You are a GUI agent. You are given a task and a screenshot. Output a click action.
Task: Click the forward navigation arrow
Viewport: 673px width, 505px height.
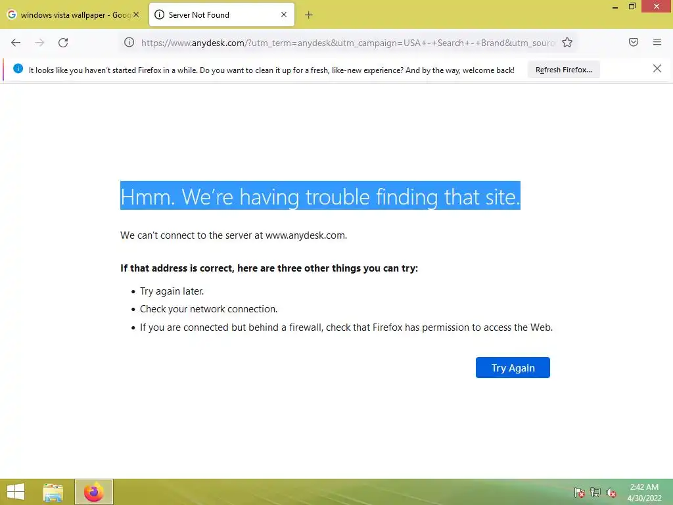[x=39, y=43]
